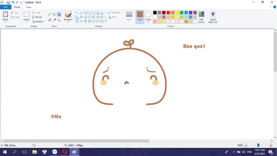This screenshot has height=156, width=277.
Task: Activate the Color 1 foreground button
Action: [140, 17]
